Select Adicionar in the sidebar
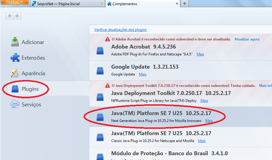Image resolution: width=272 pixels, height=160 pixels. coord(33,42)
